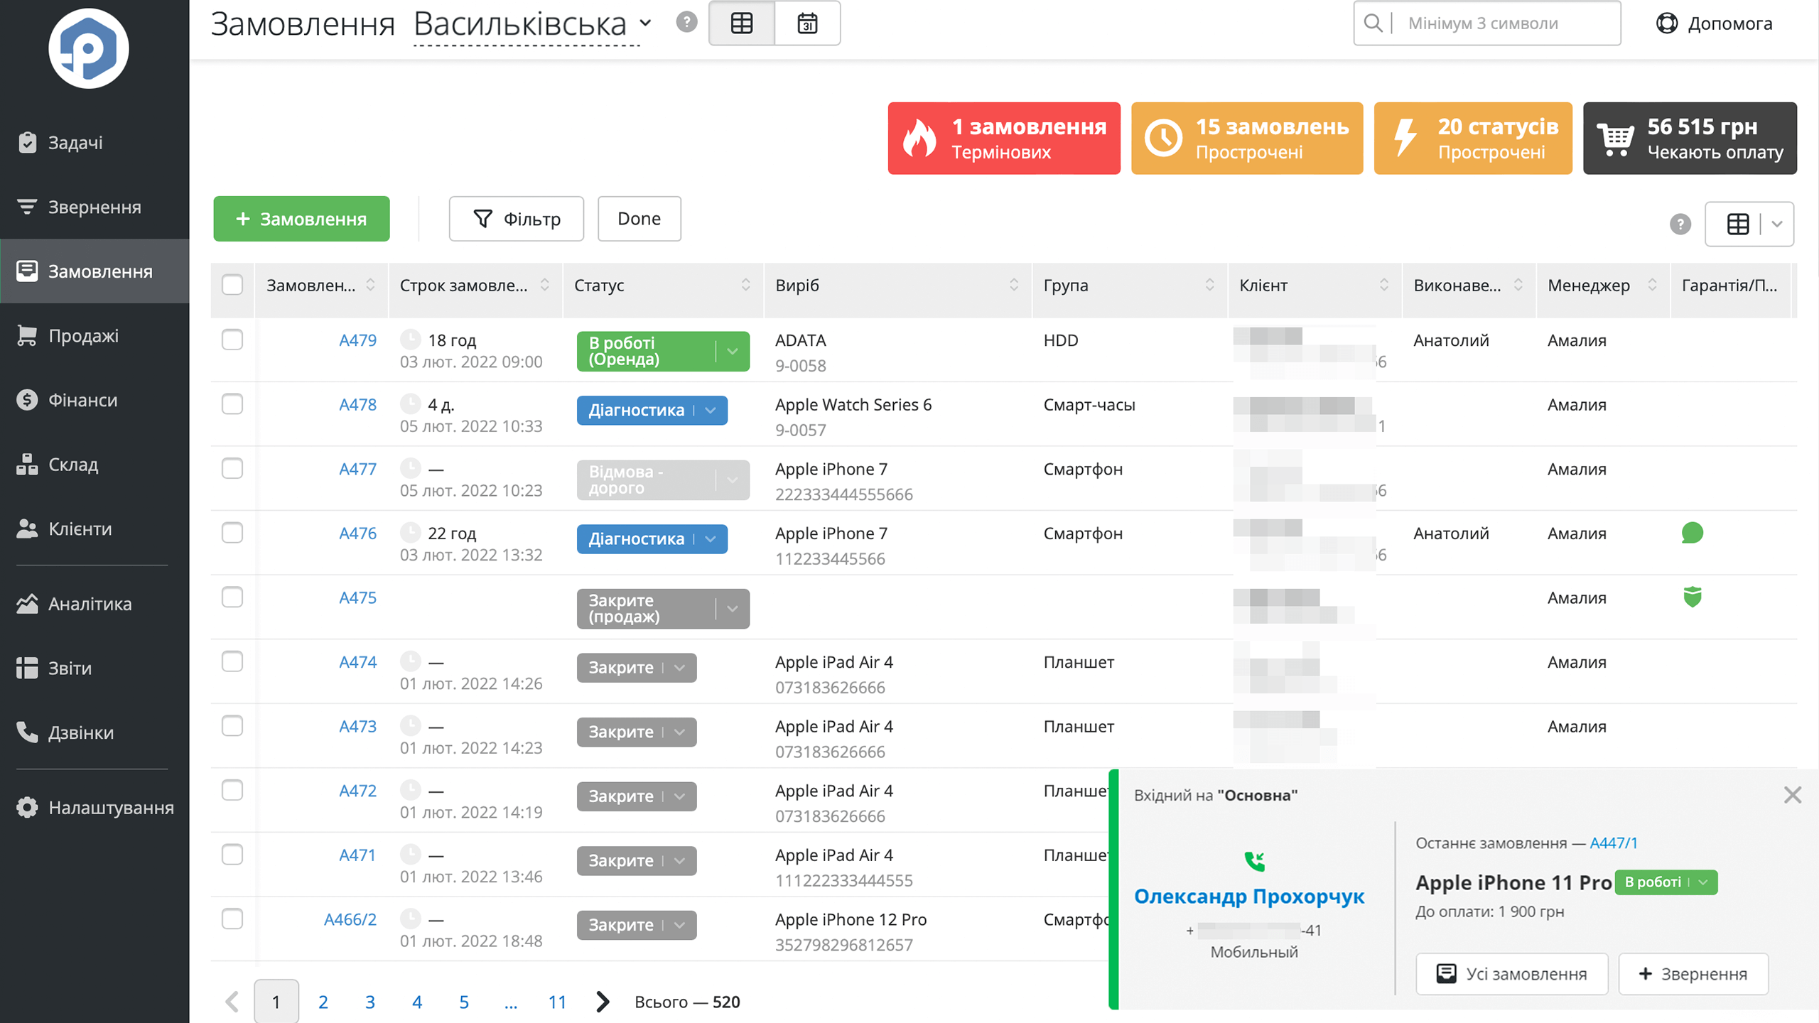Viewport: 1819px width, 1023px height.
Task: Click help icon near column settings
Action: [1680, 224]
